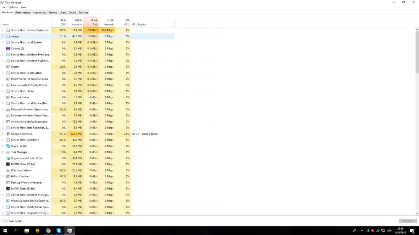Click the Task Manager process row icon
The width and height of the screenshot is (419, 235).
(8, 152)
